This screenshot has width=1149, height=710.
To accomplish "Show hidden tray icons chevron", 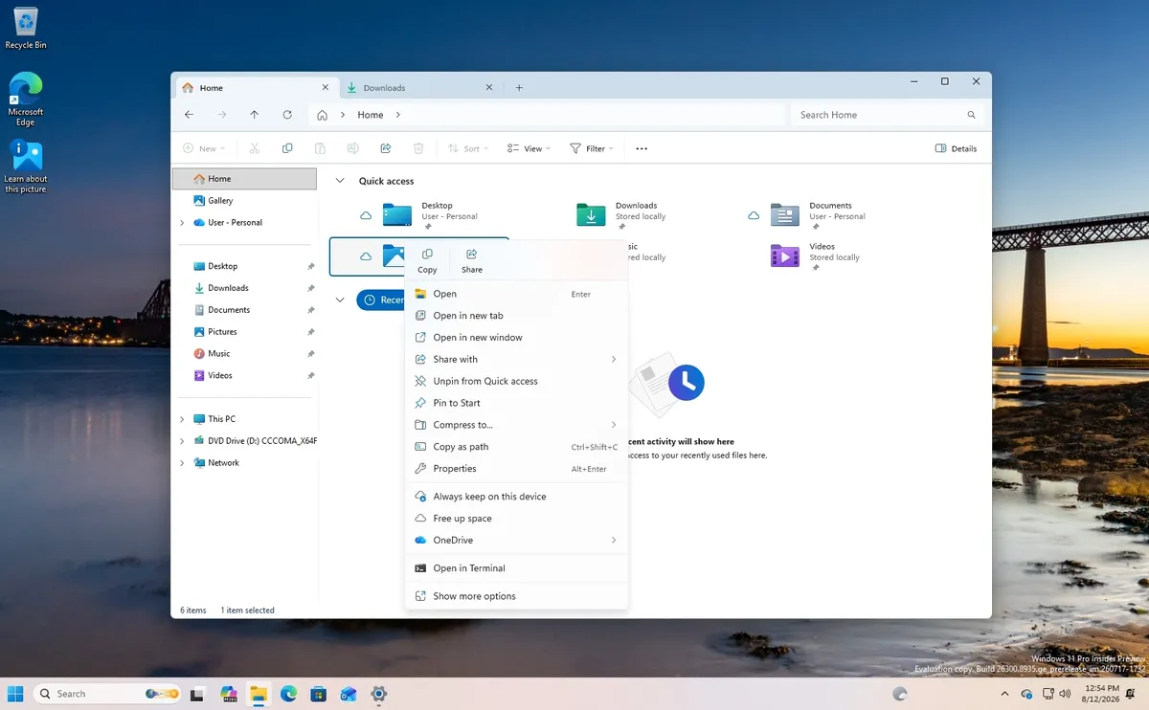I will (x=1004, y=694).
